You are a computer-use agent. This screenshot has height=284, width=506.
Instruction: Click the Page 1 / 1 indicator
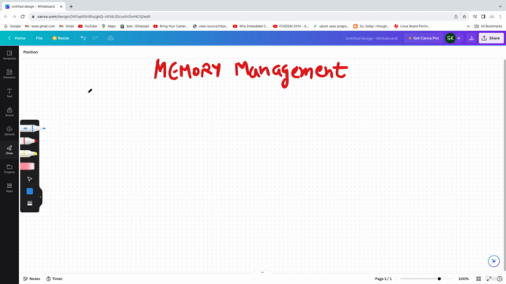click(x=383, y=278)
